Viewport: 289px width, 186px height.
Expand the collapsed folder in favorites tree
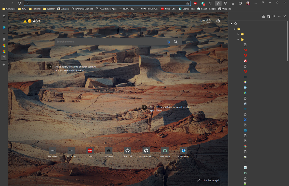[238, 34]
